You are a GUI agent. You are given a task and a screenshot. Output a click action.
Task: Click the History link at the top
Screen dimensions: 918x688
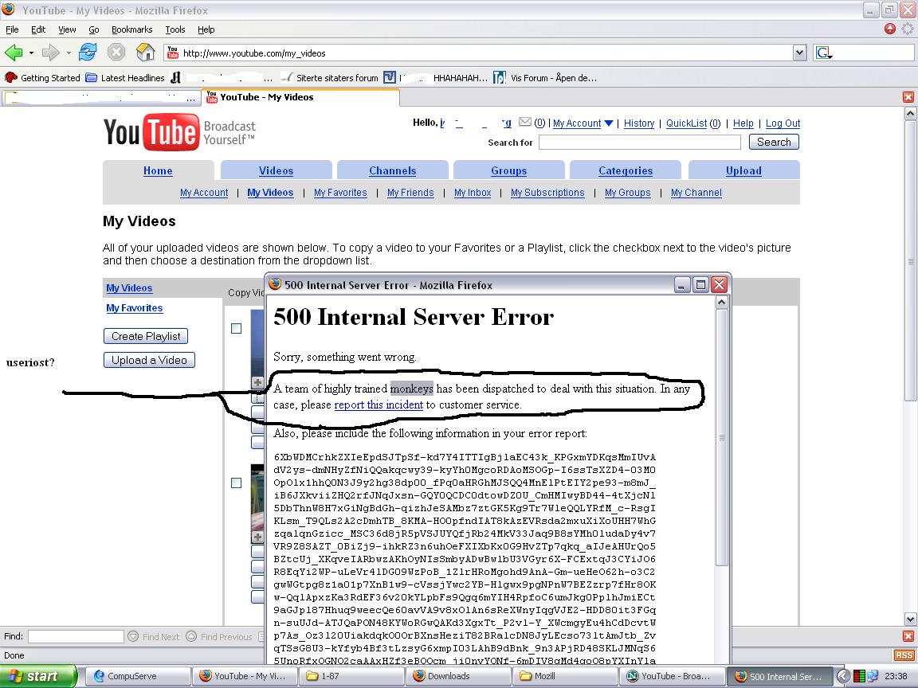[x=639, y=123]
